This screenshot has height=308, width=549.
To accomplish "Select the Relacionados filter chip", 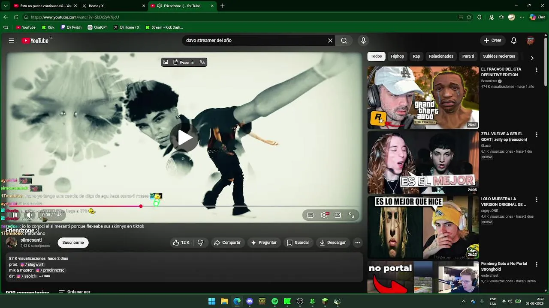I will [441, 56].
